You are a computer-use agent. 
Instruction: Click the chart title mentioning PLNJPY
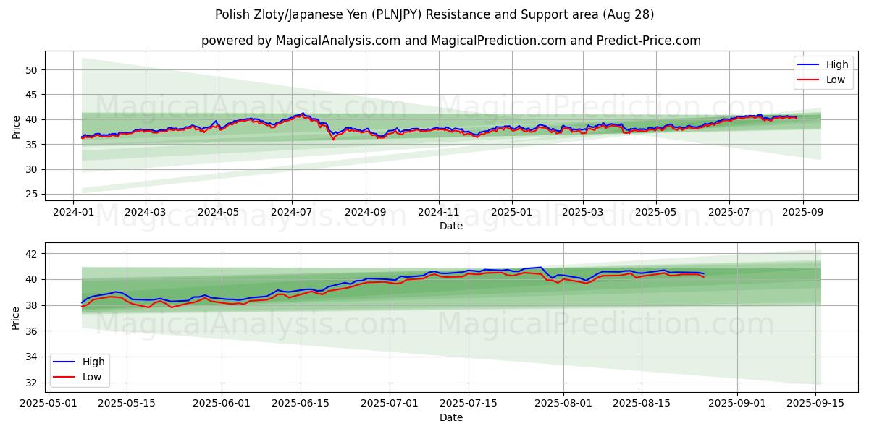[x=434, y=14]
